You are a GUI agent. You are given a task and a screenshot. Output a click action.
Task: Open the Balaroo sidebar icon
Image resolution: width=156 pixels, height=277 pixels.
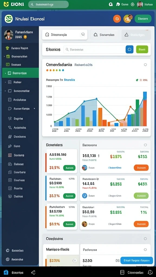[10, 164]
